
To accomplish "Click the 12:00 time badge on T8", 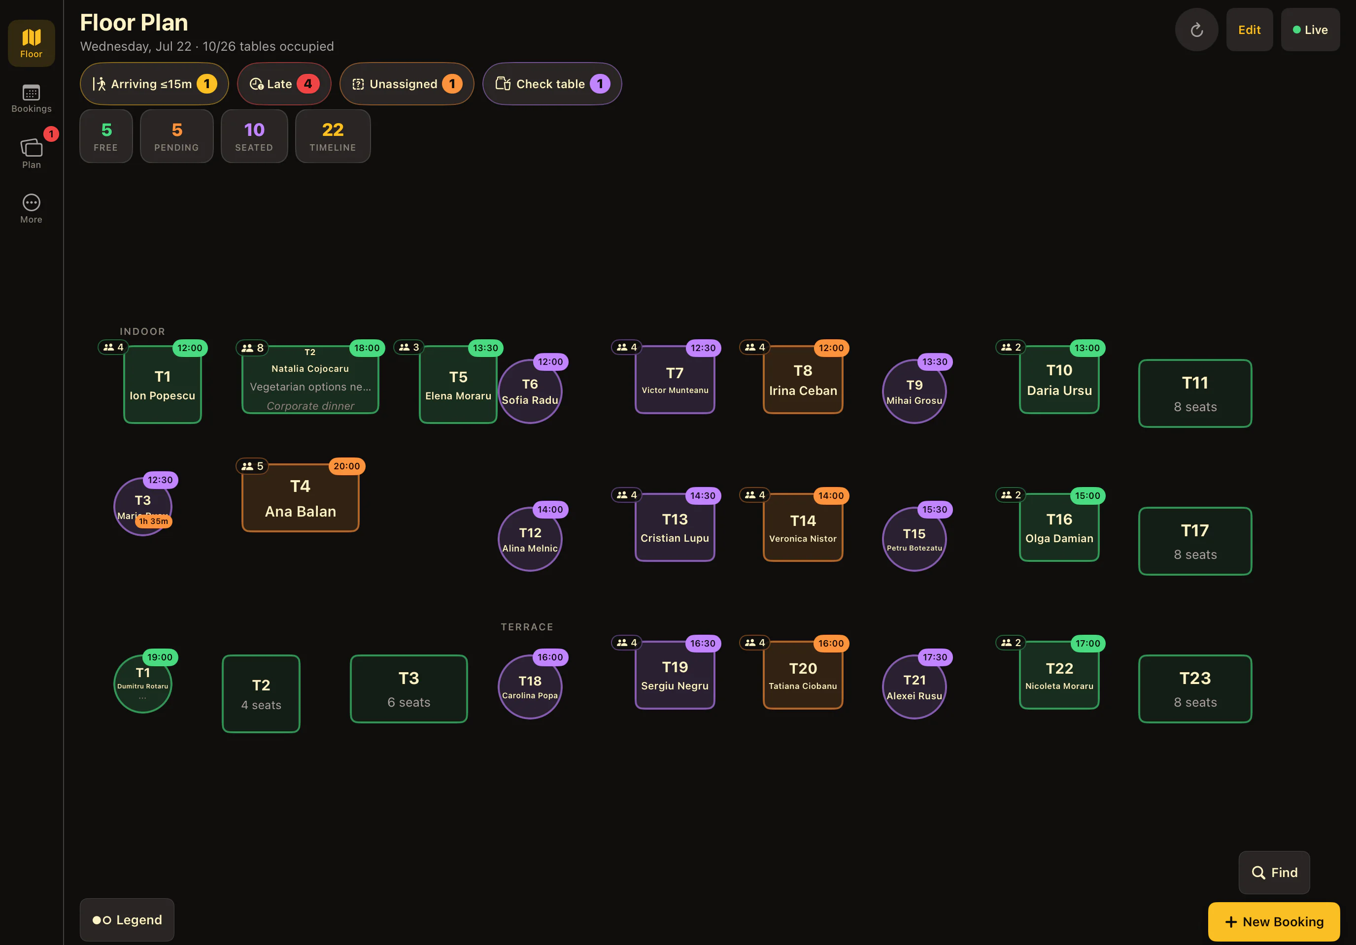I will 831,348.
